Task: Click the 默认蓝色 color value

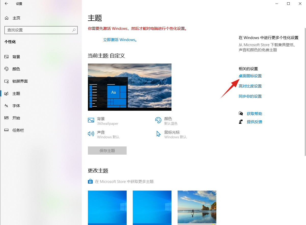Action: coord(171,123)
